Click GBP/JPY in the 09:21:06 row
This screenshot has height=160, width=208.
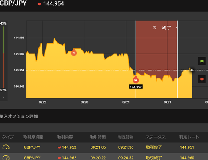[x=32, y=147]
